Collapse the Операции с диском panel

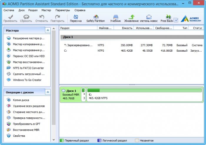47,92
